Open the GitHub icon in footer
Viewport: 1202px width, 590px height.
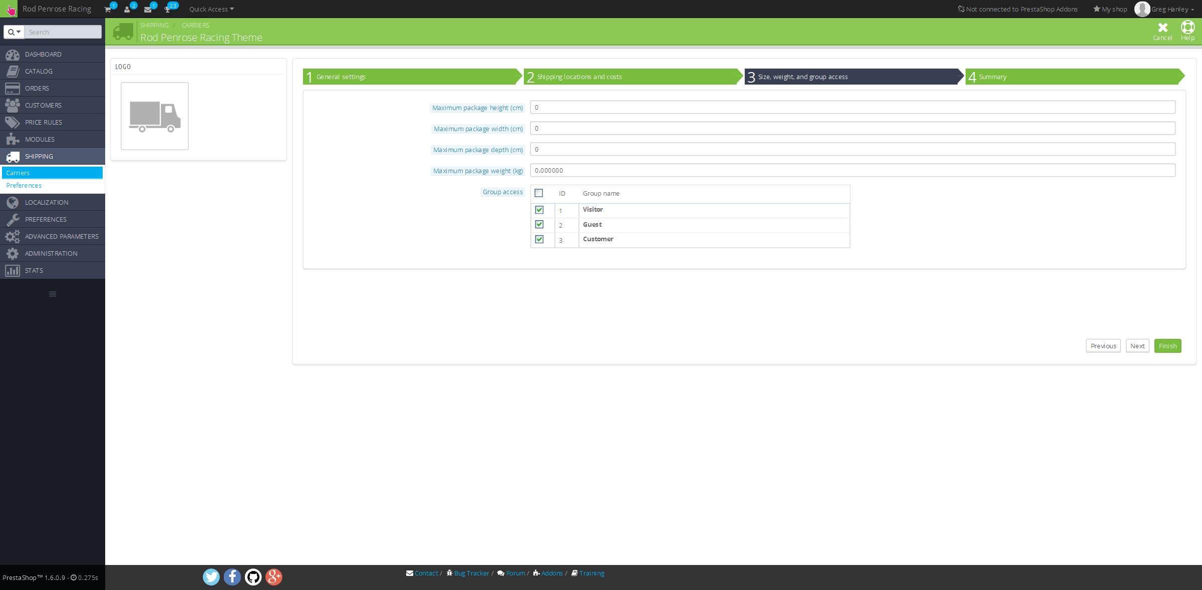pyautogui.click(x=253, y=577)
